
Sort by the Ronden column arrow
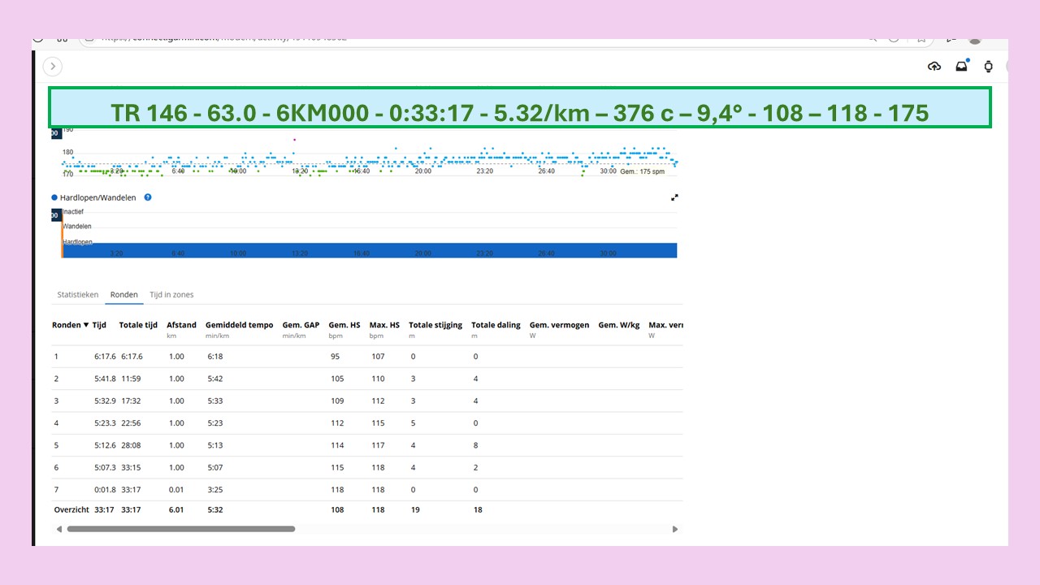(x=86, y=325)
